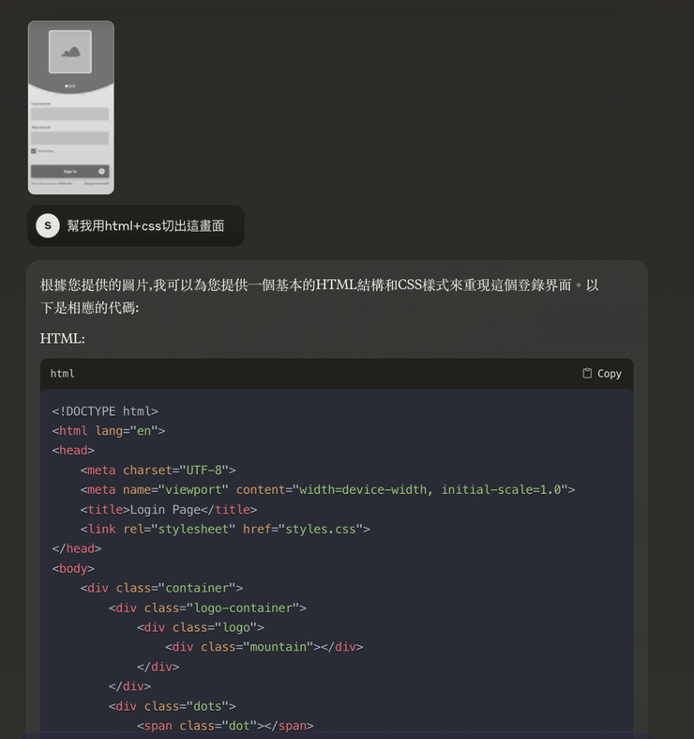Click the html language label on the code block

click(x=62, y=374)
